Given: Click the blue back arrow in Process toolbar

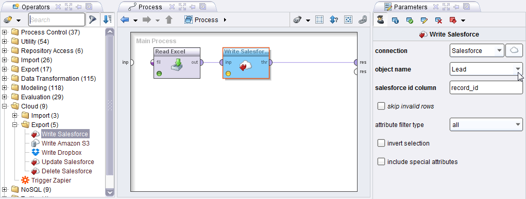Looking at the screenshot, I should 125,20.
